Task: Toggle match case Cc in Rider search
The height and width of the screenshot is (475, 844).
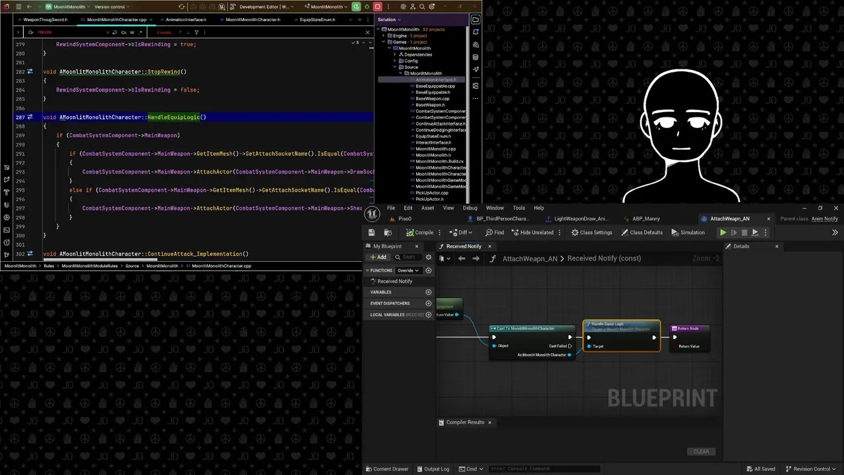Action: tap(123, 32)
